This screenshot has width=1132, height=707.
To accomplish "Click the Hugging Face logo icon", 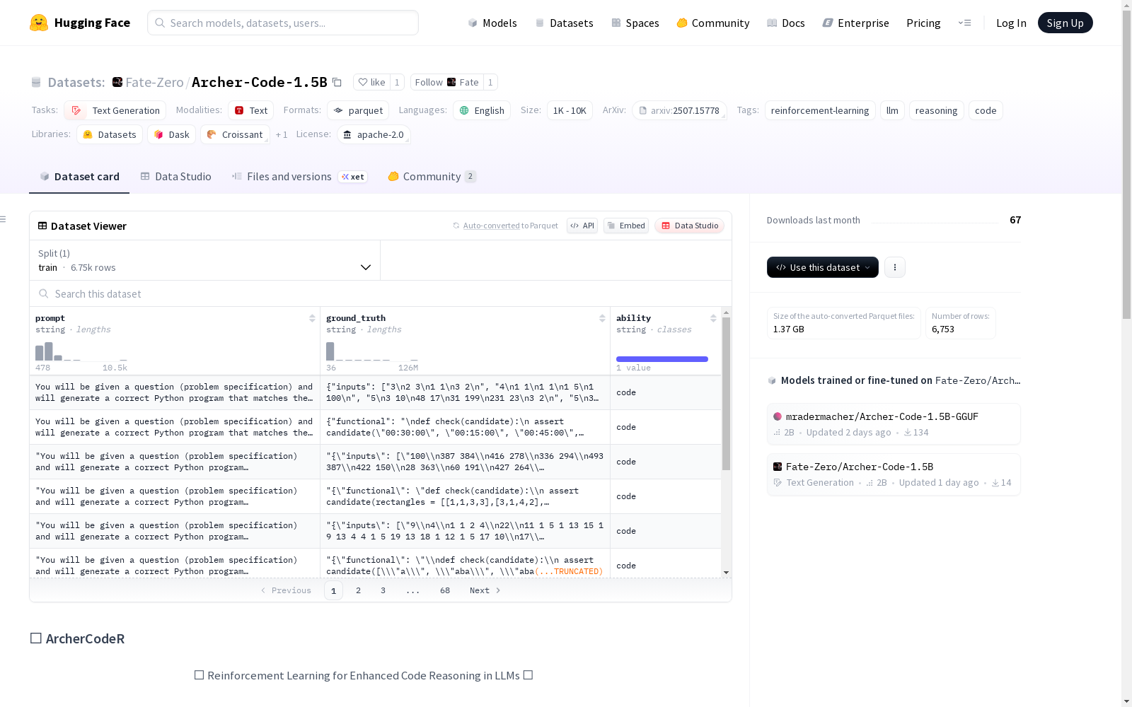I will tap(39, 23).
